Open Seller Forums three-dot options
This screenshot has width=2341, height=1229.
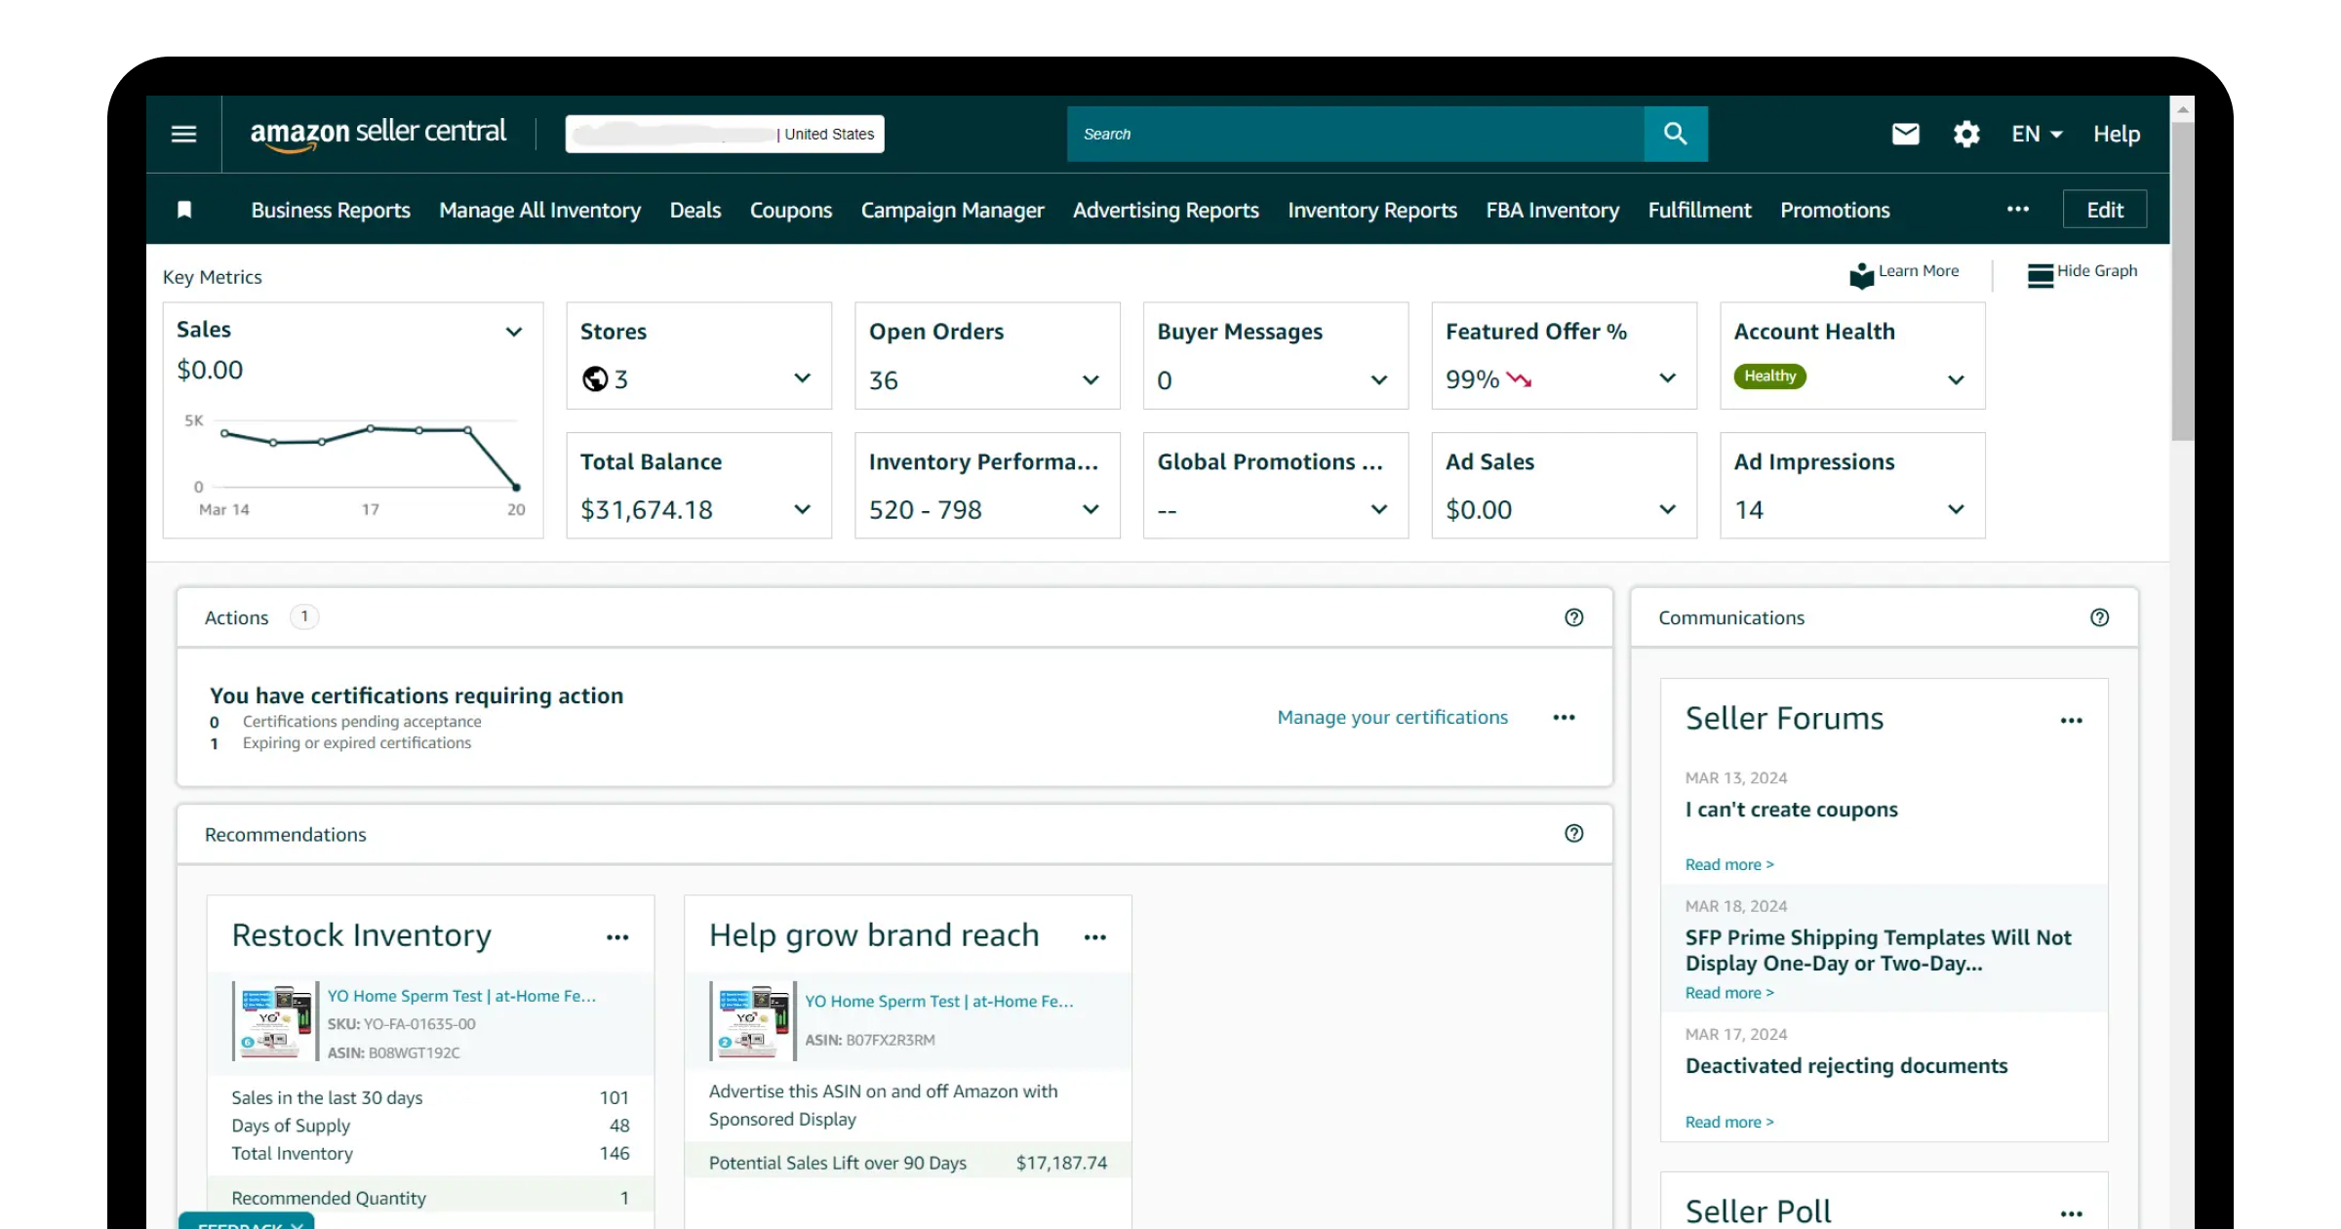[x=2071, y=720]
